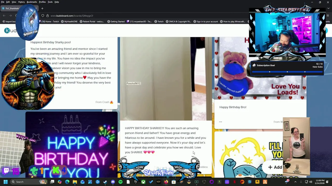
Task: Open the Xbox app from the taskbar
Action: click(x=143, y=182)
